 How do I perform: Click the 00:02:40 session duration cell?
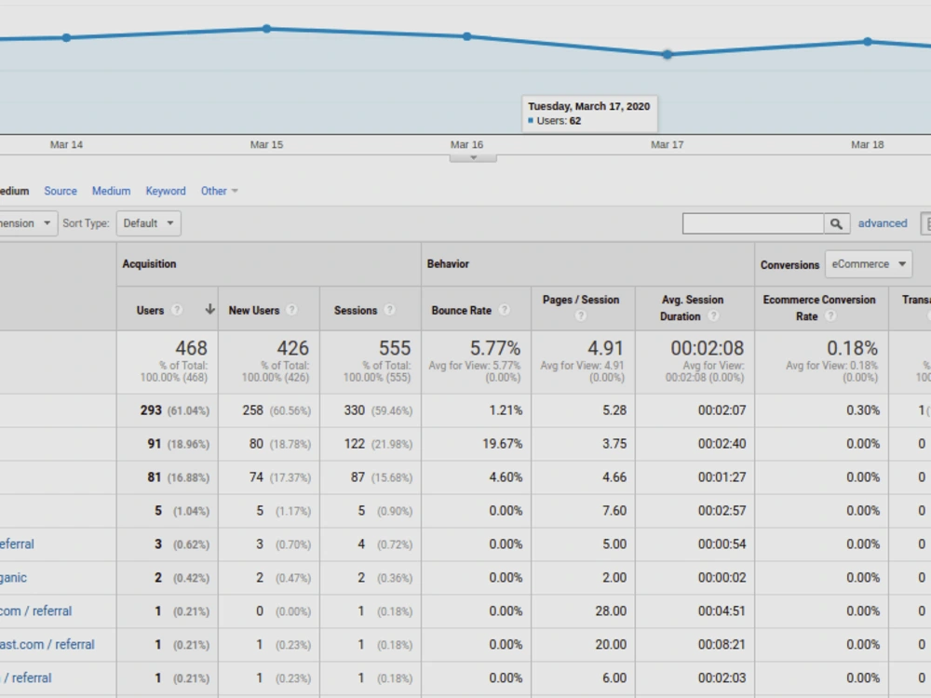pyautogui.click(x=722, y=444)
